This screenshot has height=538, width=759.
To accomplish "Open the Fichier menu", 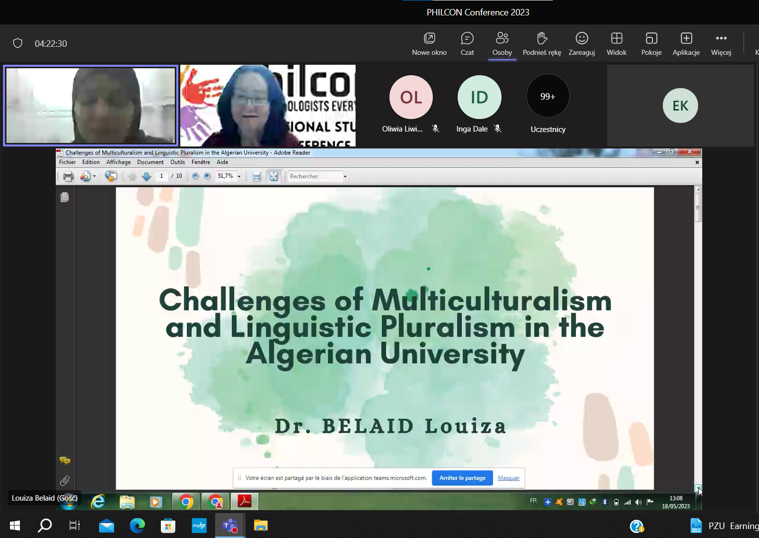I will (x=67, y=162).
